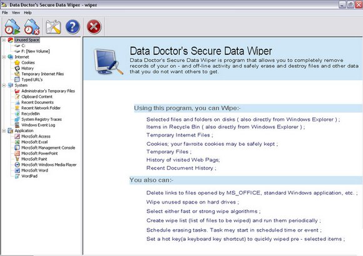Open the Help menu
The height and width of the screenshot is (256, 363).
(28, 13)
